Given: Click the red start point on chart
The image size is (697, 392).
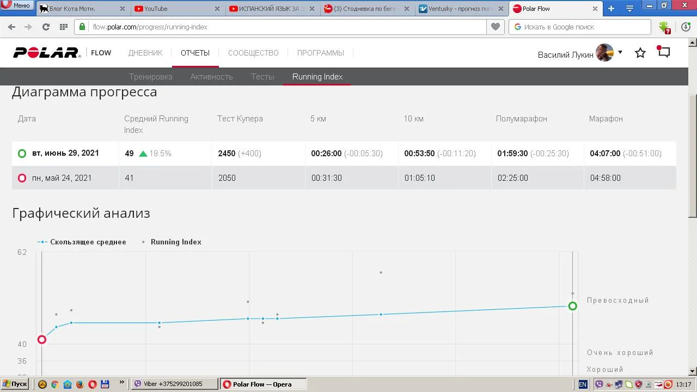Looking at the screenshot, I should 41,340.
